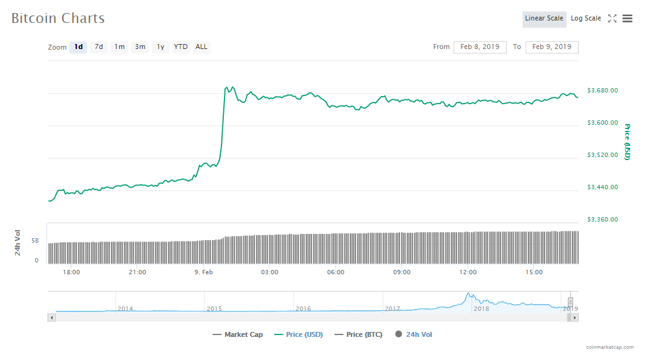Show ALL time range
Screen dimensions: 645x358
[x=202, y=47]
